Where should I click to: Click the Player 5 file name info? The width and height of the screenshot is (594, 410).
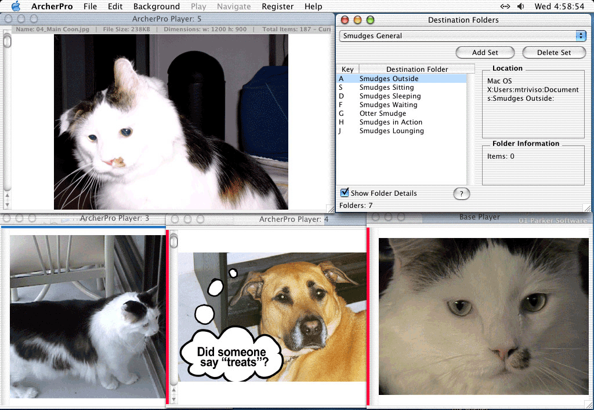(x=53, y=29)
